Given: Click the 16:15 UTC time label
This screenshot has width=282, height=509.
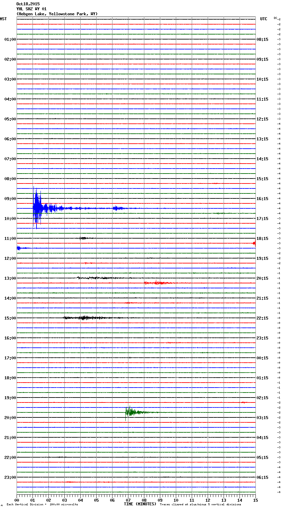Looking at the screenshot, I should (262, 199).
